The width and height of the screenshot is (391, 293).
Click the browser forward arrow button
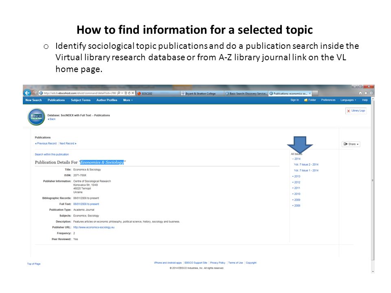click(35, 93)
